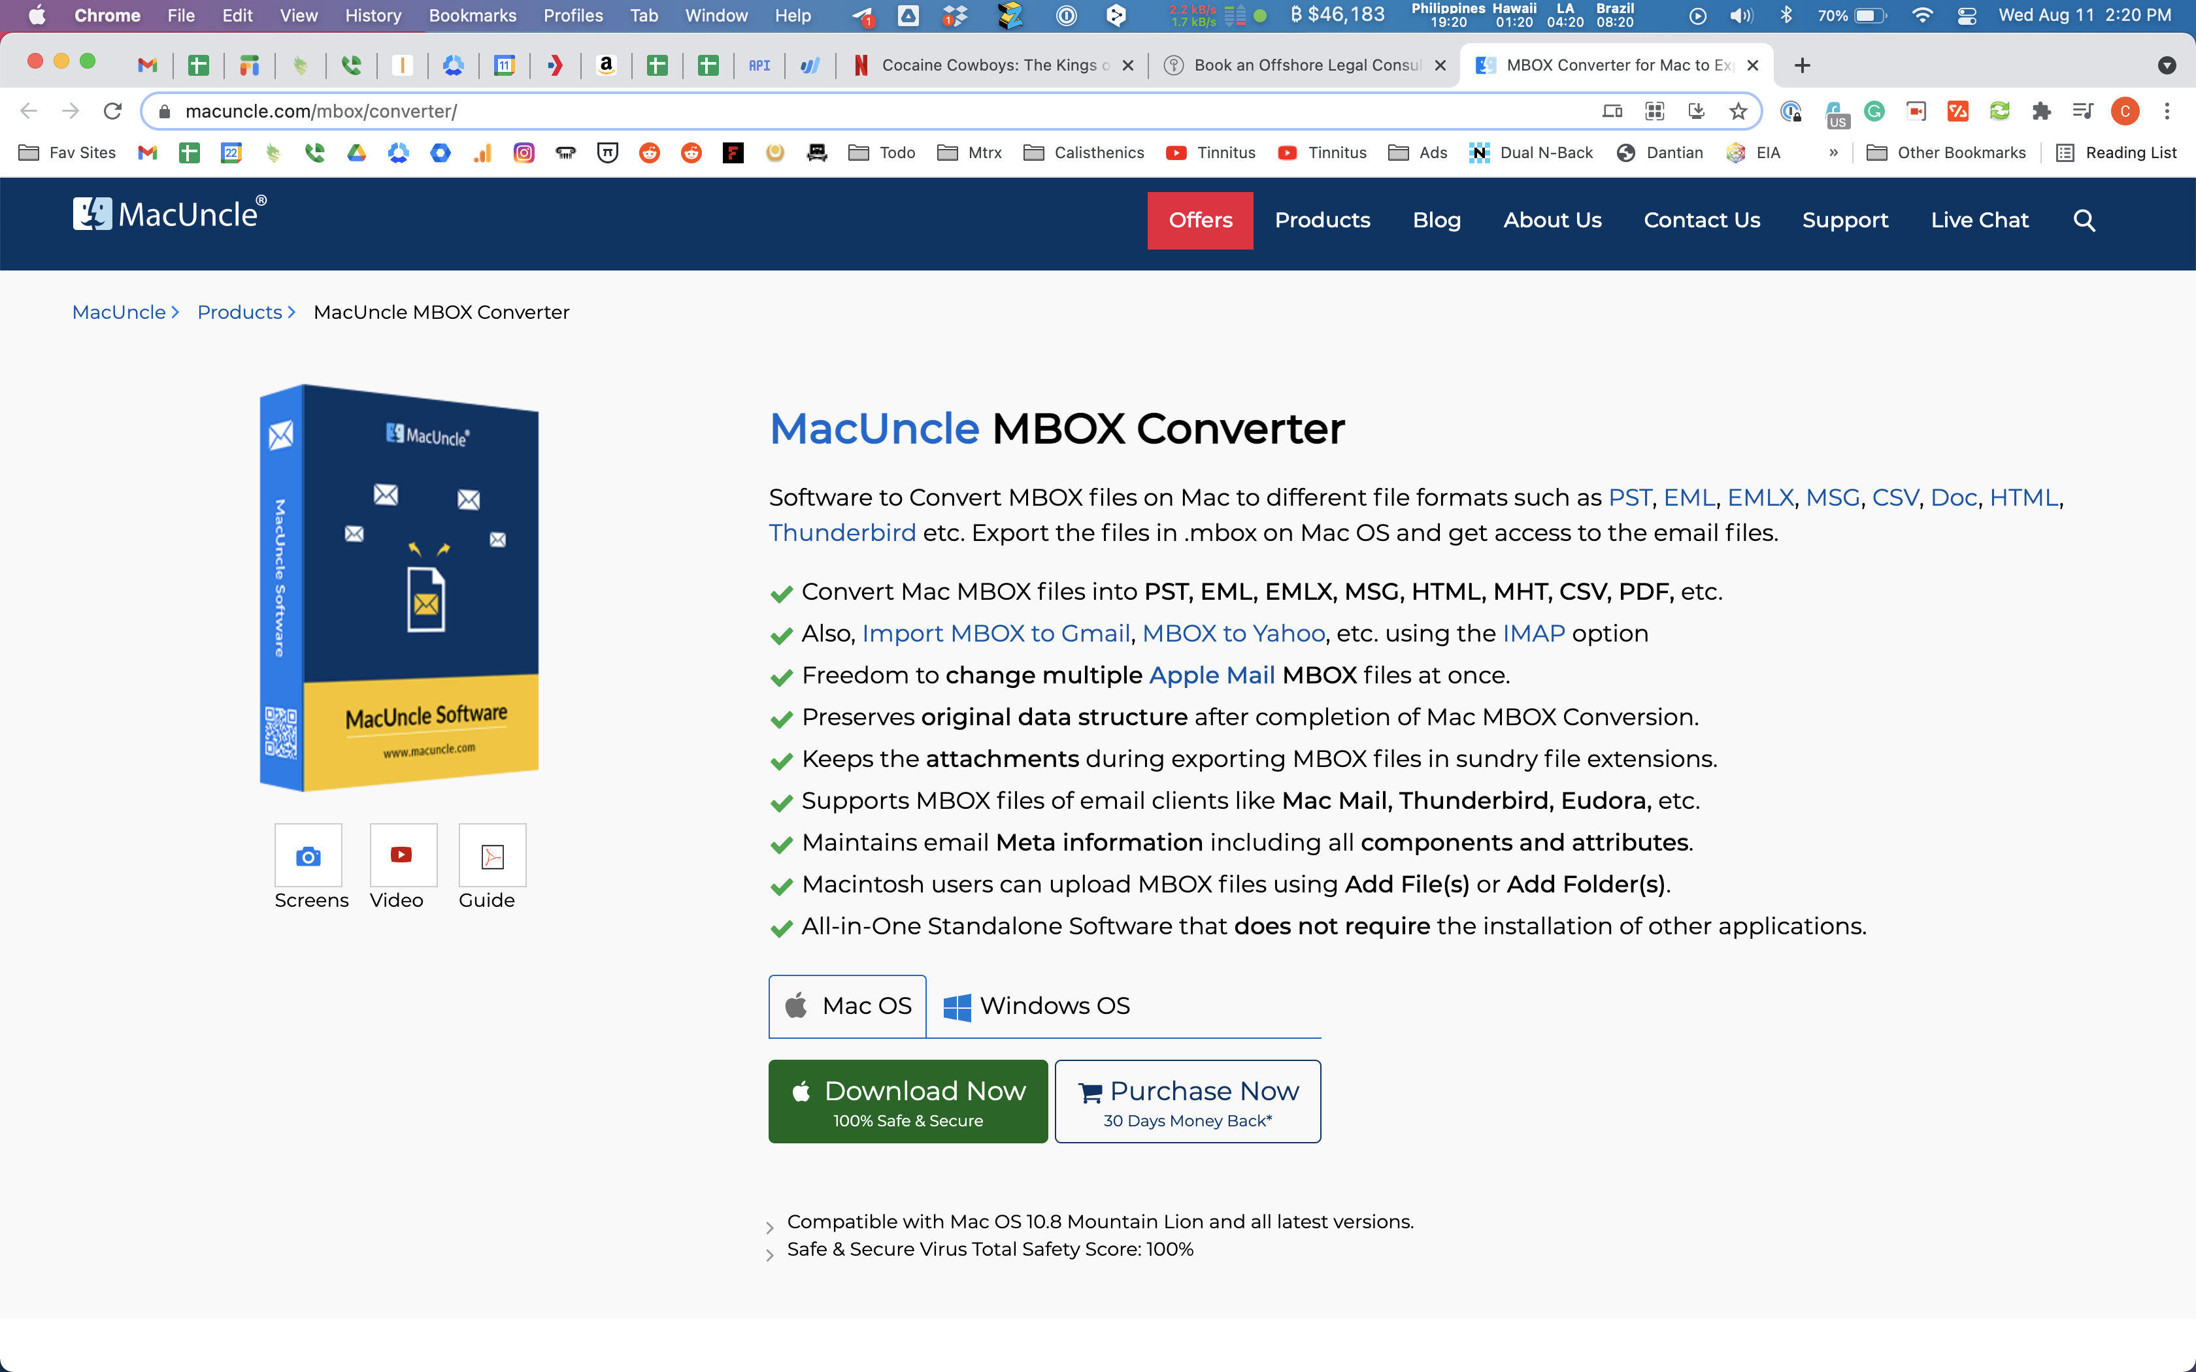2196x1372 pixels.
Task: Open macOS Control Center icon
Action: click(1967, 16)
